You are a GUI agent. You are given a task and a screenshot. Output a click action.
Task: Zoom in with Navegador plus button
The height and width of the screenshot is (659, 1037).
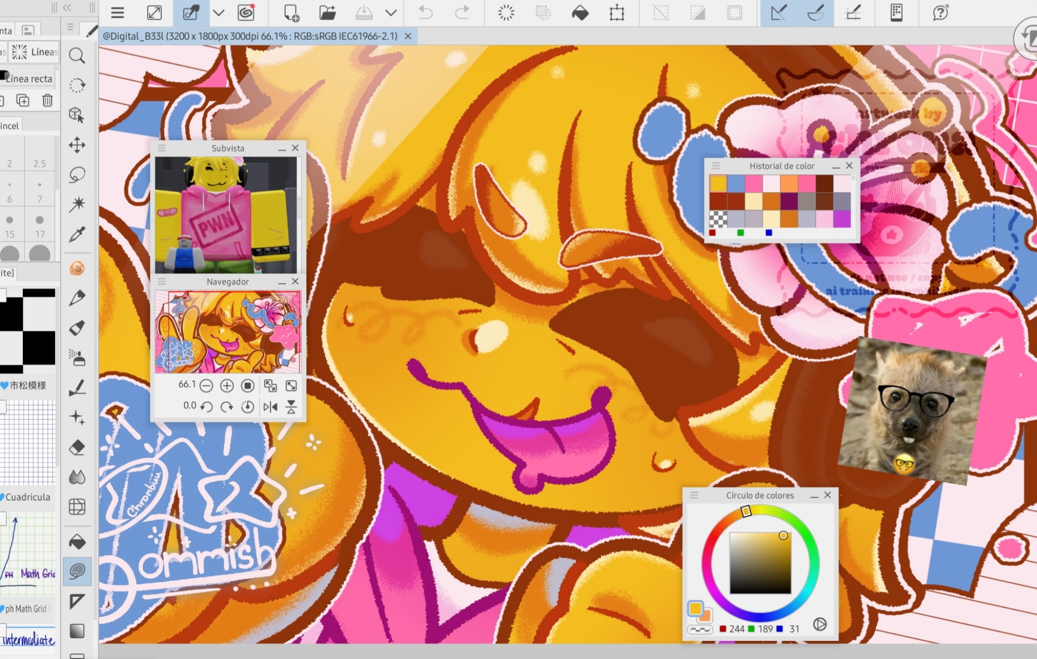point(227,386)
